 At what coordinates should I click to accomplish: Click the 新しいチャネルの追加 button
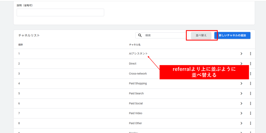(232, 36)
